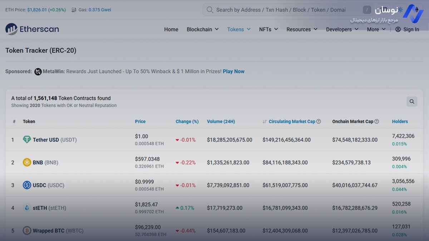Click the stETH price $1,825.47
The image size is (429, 241).
(x=147, y=205)
